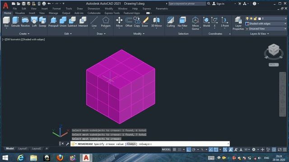The width and height of the screenshot is (289, 162).
Task: Toggle polar tracking in status bar
Action: tap(194, 149)
